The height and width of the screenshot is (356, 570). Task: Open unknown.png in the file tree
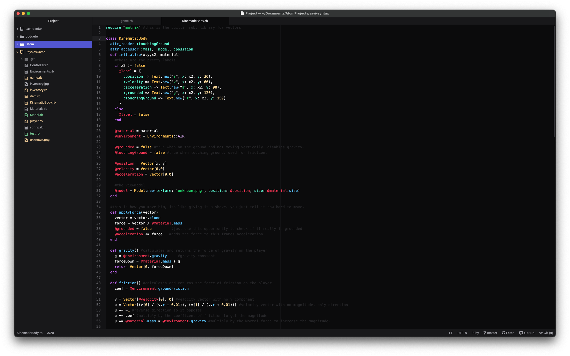[40, 140]
